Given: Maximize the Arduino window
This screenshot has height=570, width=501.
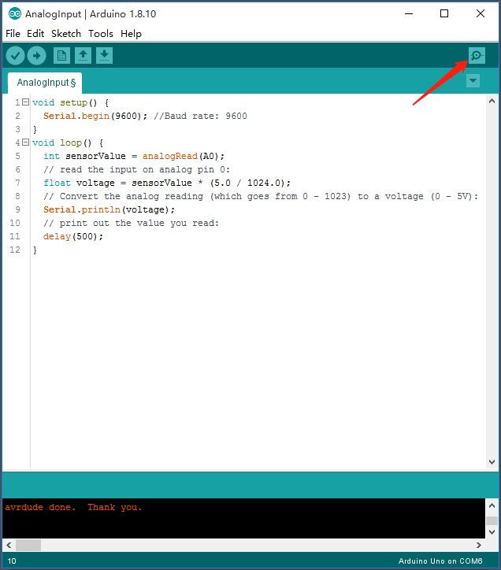Looking at the screenshot, I should click(444, 14).
